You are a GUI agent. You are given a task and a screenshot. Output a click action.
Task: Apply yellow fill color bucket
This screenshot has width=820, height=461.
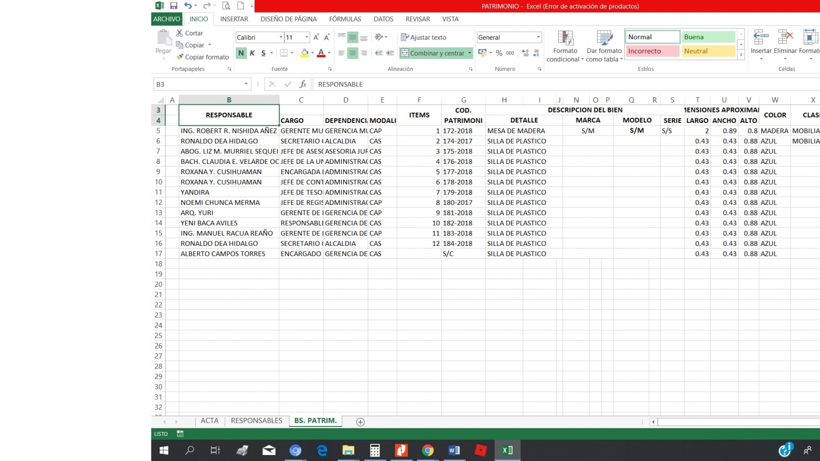point(305,53)
